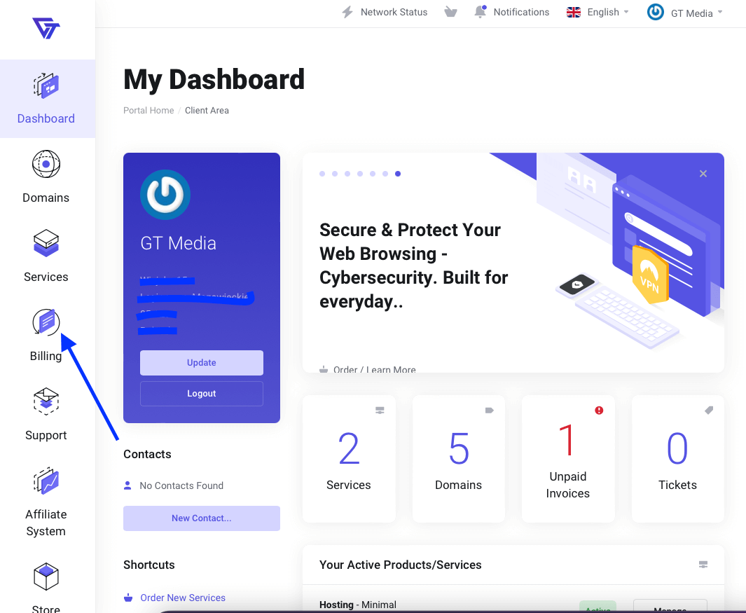Click the GT logo in the sidebar
746x613 pixels.
(46, 28)
